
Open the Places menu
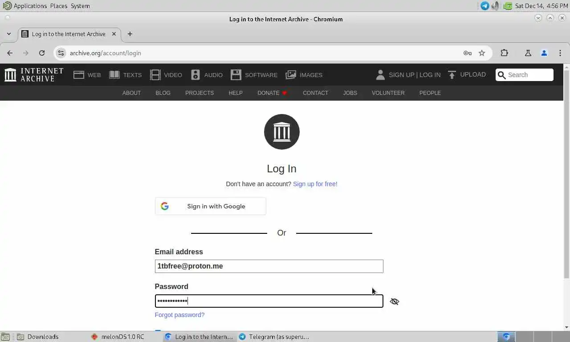(58, 6)
